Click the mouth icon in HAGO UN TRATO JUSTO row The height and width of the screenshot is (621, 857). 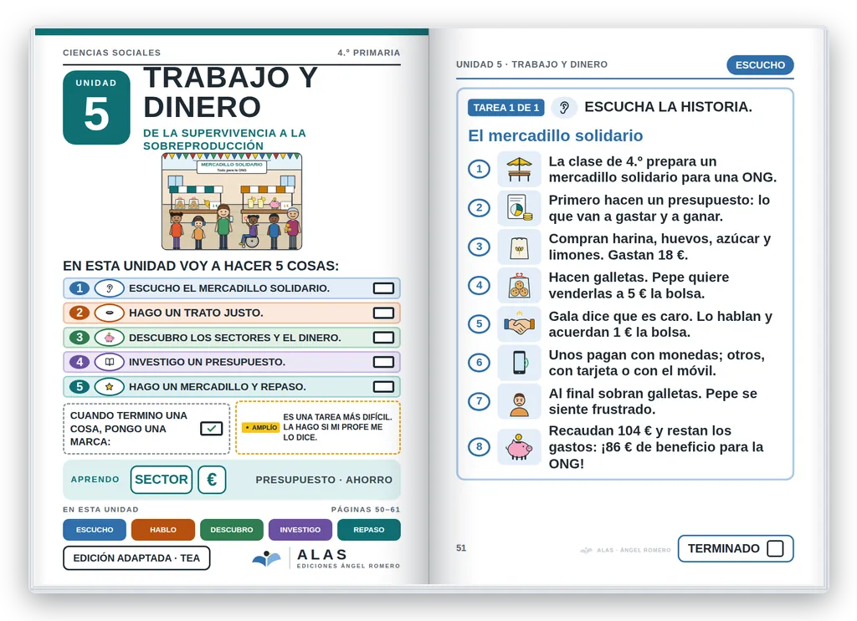point(110,313)
